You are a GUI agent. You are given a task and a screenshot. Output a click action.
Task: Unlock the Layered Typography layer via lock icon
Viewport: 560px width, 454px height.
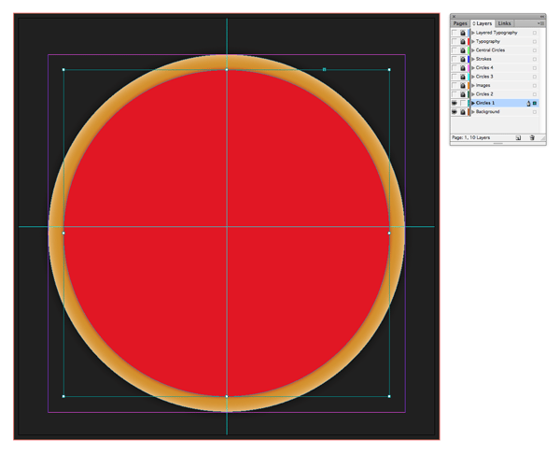463,33
